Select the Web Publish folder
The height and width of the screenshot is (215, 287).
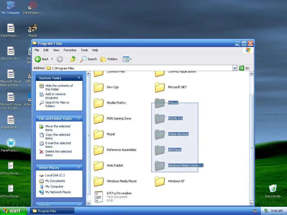point(108,166)
